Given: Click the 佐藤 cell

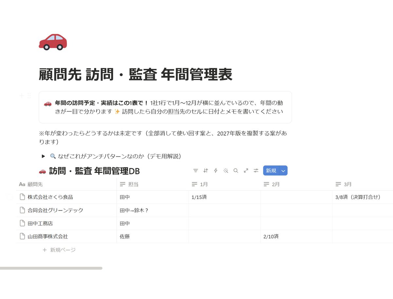Looking at the screenshot, I should click(153, 236).
